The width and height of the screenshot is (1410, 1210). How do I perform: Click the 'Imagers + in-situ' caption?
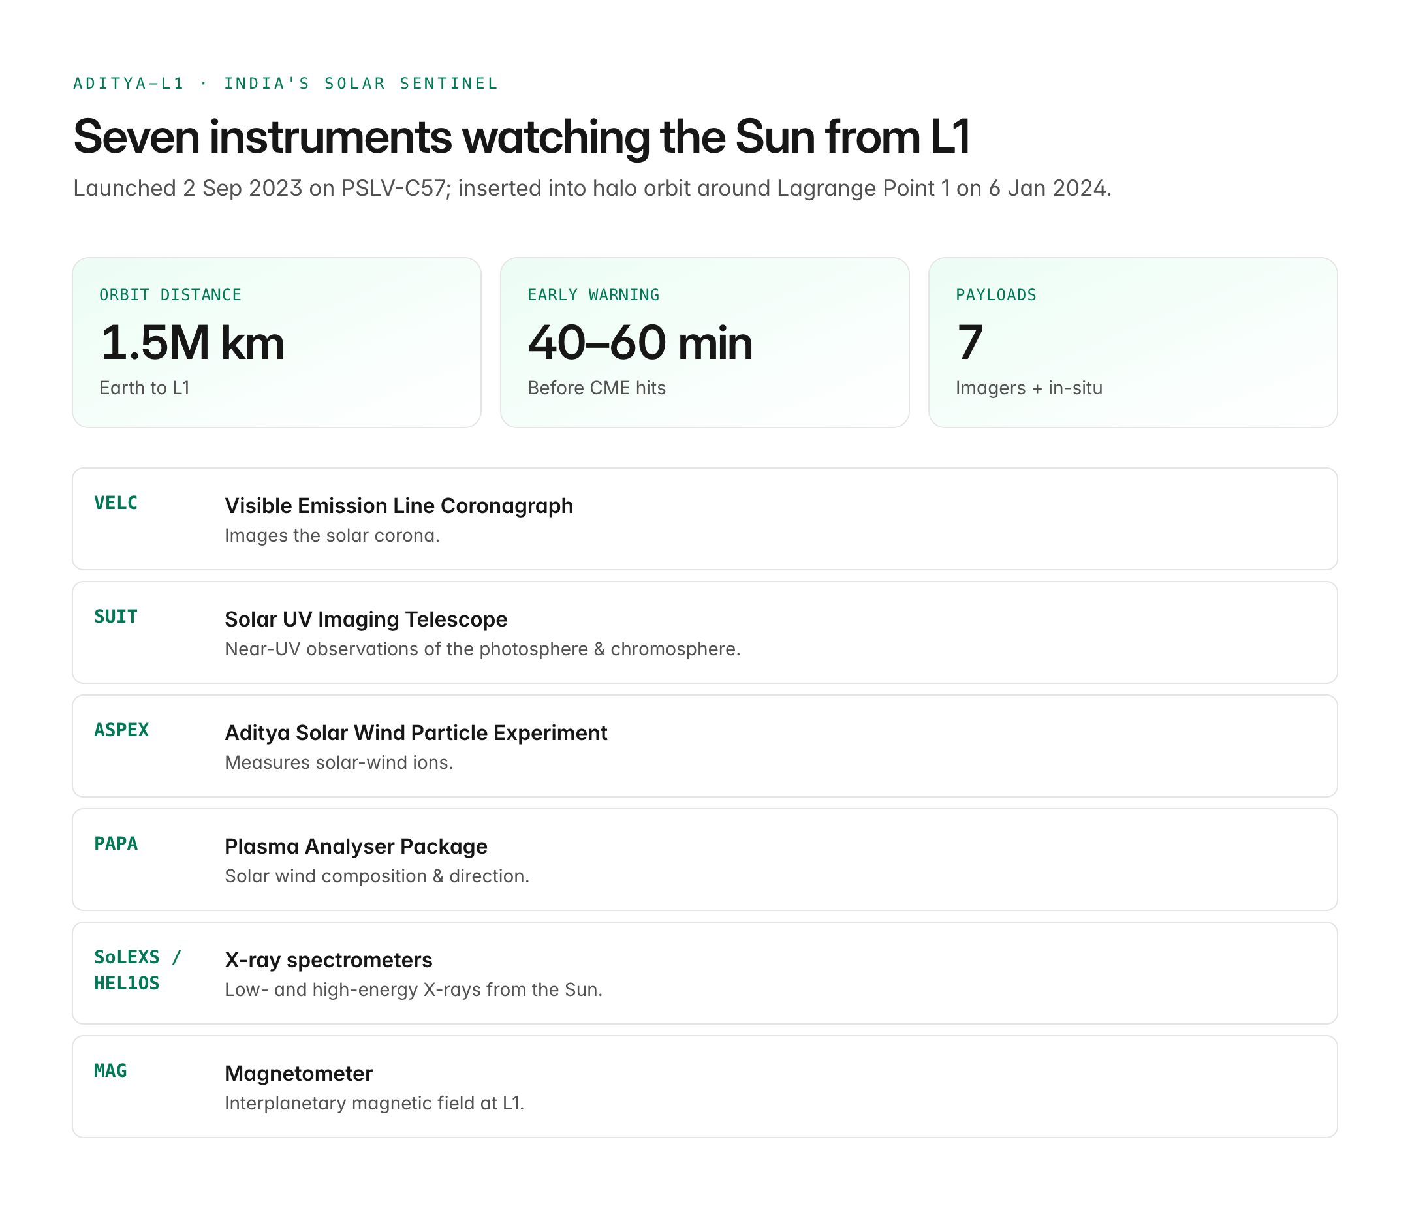pos(1029,388)
